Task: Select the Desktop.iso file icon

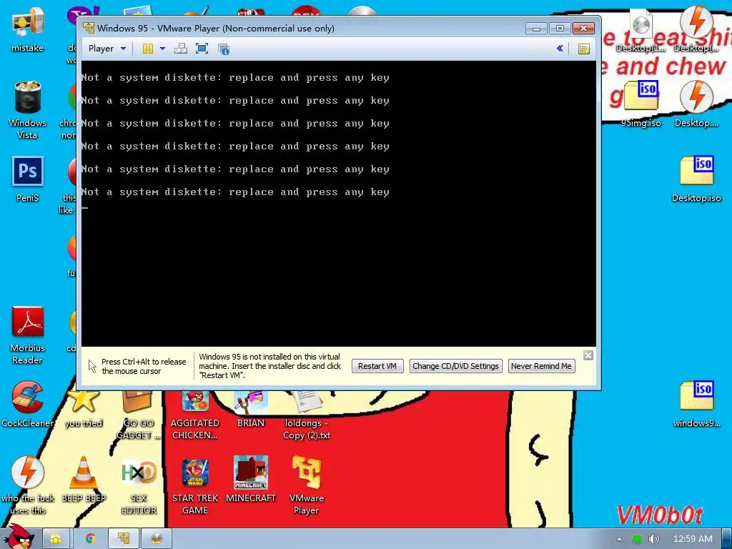Action: coord(696,179)
